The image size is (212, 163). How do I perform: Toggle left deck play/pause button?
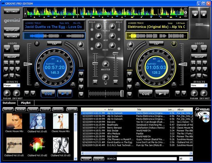point(65,94)
